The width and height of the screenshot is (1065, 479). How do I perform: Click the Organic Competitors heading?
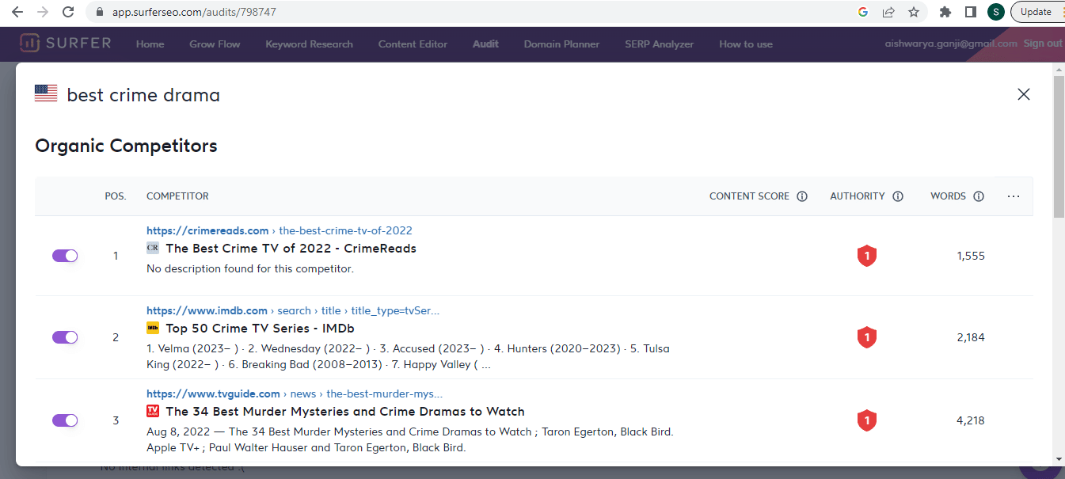coord(126,146)
